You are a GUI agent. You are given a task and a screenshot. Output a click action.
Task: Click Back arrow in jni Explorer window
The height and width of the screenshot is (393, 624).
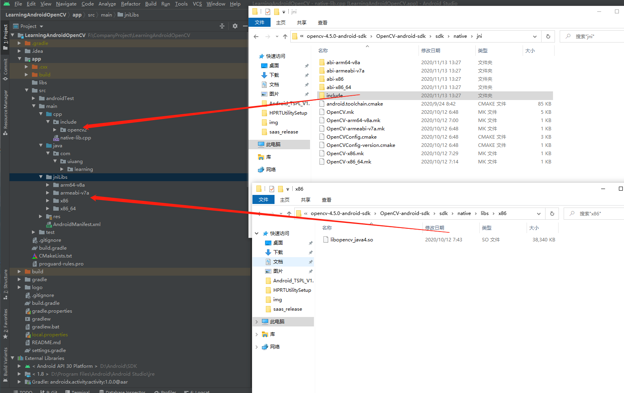pos(256,37)
